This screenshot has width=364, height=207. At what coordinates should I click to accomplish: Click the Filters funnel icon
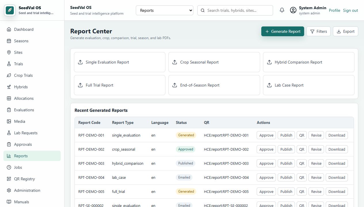312,31
